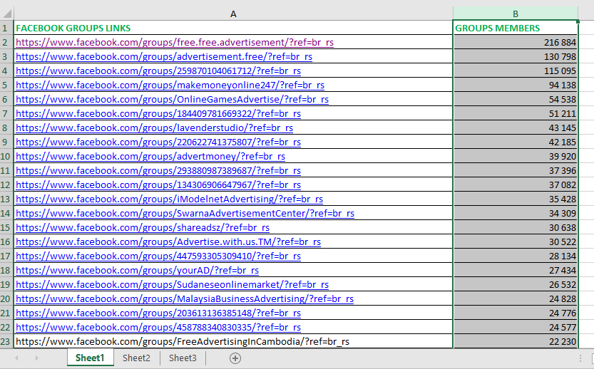Image resolution: width=594 pixels, height=369 pixels.
Task: Select the cell with value 115 095
Action: coord(515,71)
